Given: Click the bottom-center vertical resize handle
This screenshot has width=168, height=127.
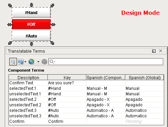Looking at the screenshot, I should 31,44.
